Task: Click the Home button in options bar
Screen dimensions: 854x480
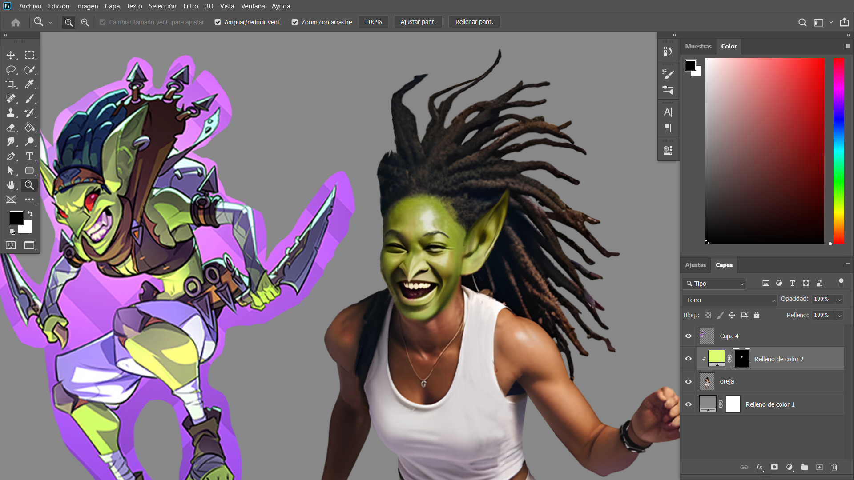Action: point(16,22)
